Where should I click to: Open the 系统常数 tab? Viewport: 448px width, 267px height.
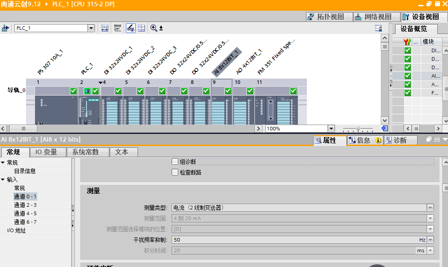(88, 152)
